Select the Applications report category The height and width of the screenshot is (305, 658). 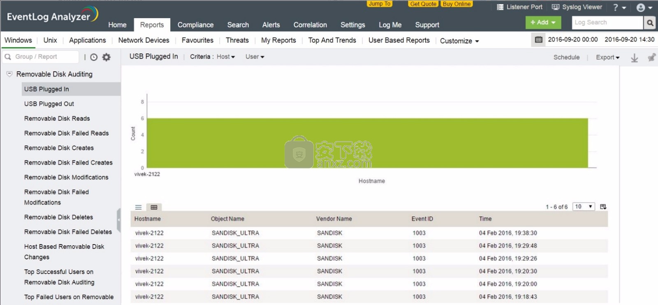click(x=87, y=40)
